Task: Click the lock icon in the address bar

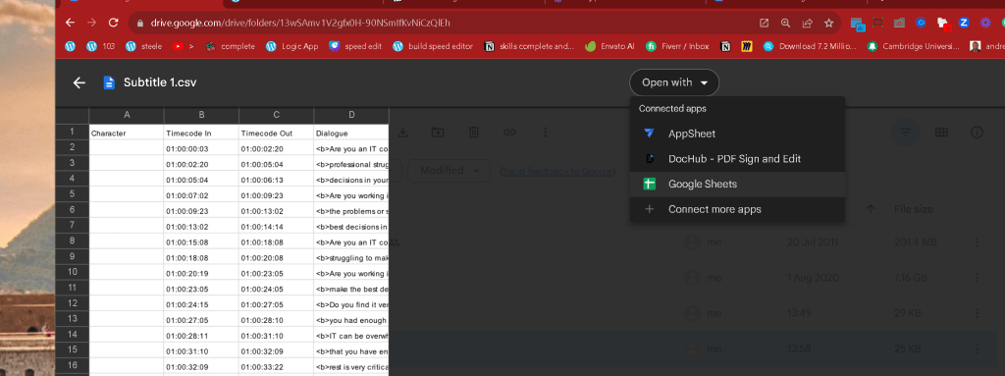Action: click(140, 24)
